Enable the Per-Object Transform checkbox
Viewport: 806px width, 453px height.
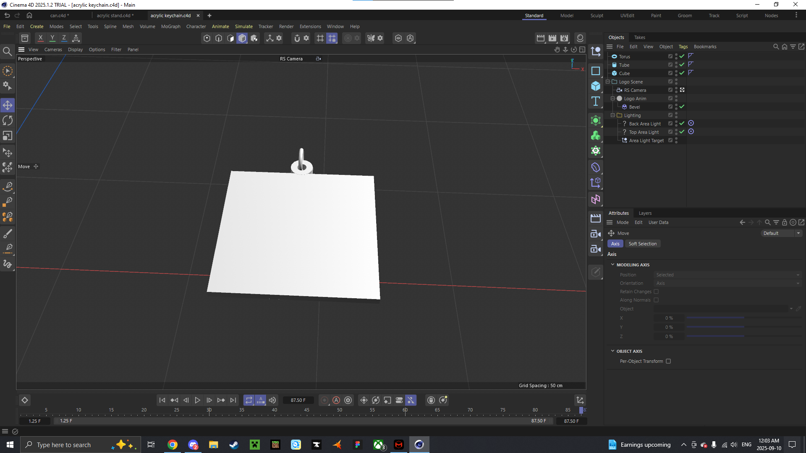click(668, 361)
